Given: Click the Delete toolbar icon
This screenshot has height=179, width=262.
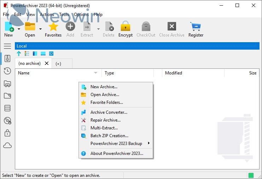Looking at the screenshot, I should click(x=109, y=27).
